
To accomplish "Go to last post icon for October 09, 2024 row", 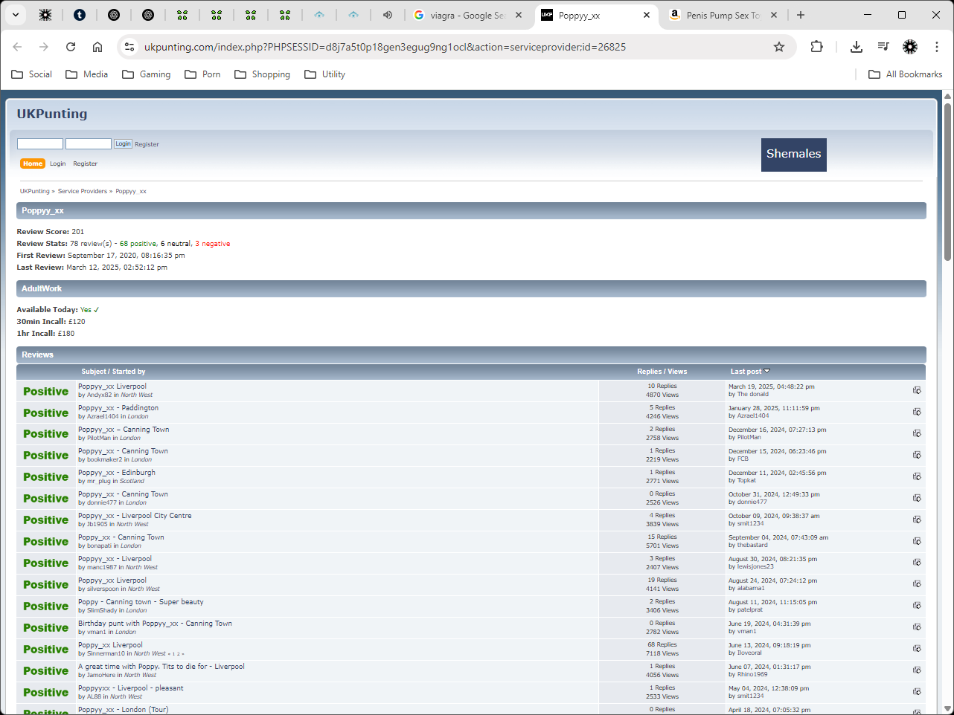I will 917,520.
